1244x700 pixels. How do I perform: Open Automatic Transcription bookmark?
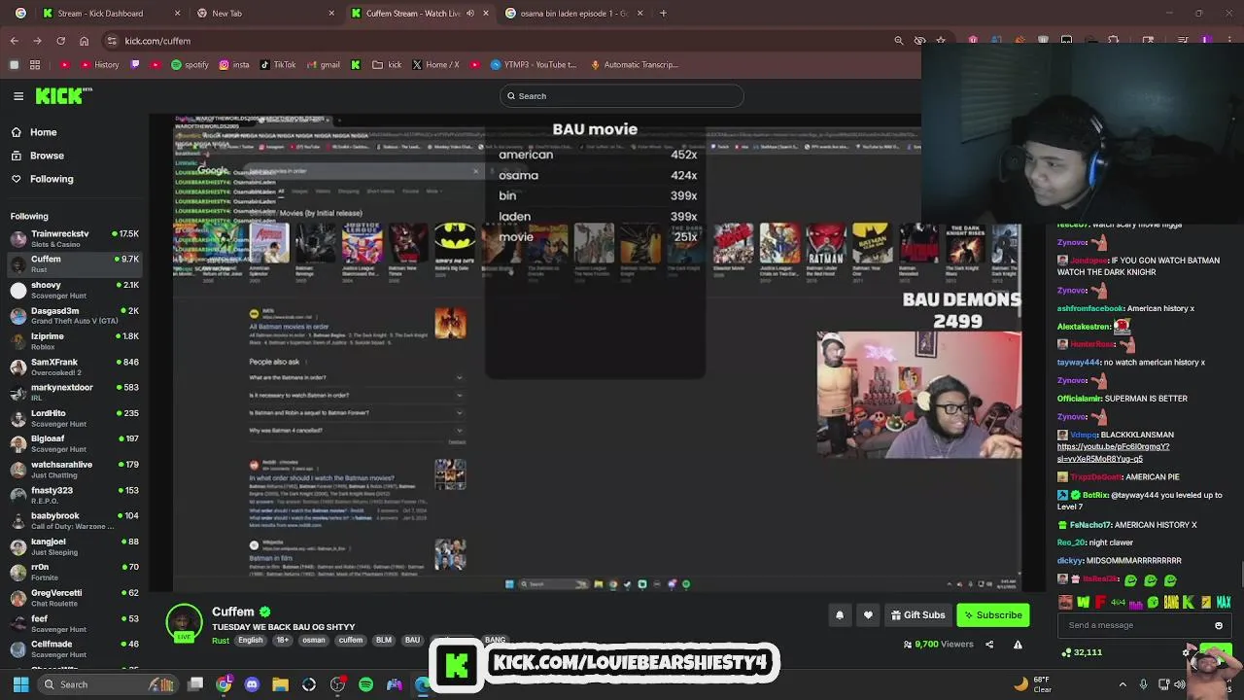tap(634, 65)
